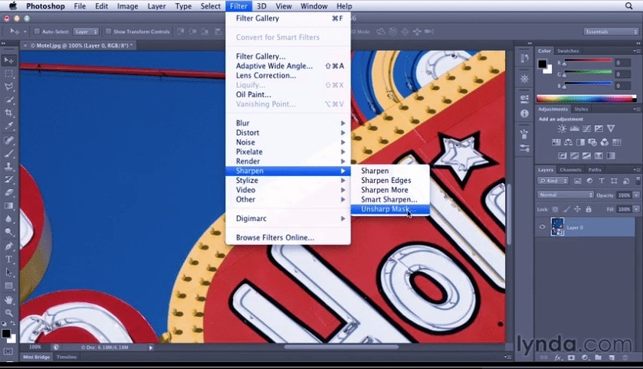Select the Pen tool

pyautogui.click(x=8, y=247)
